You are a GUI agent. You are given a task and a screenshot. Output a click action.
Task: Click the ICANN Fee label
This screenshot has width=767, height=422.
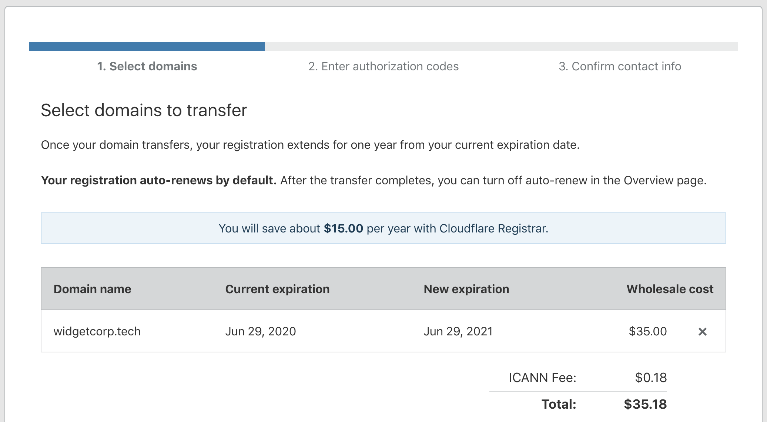[542, 378]
